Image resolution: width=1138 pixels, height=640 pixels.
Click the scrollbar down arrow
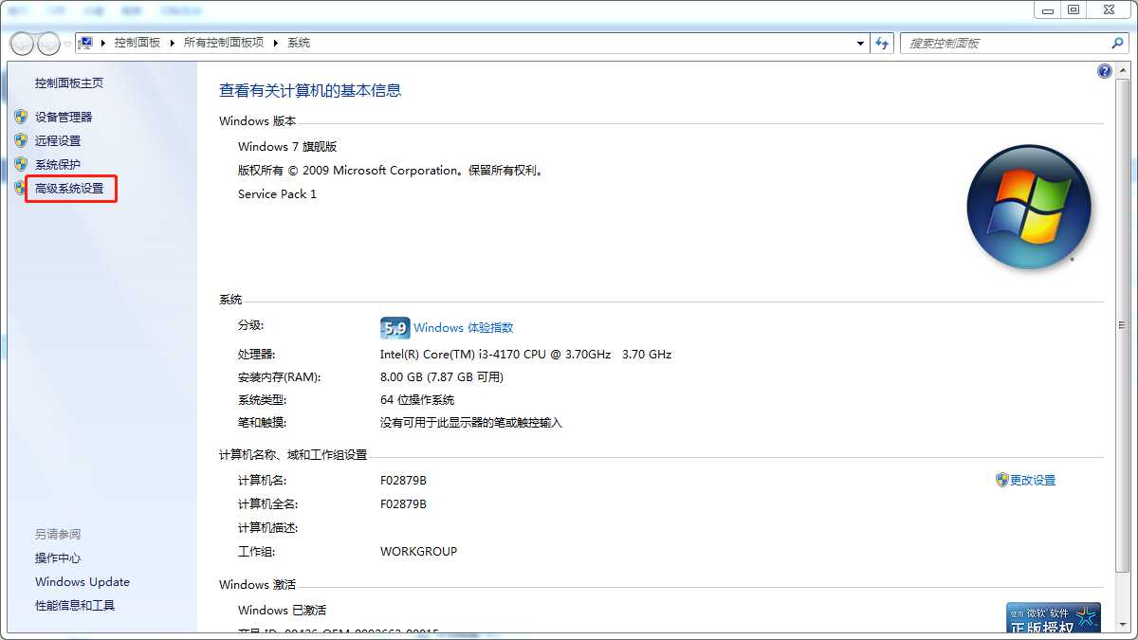(1122, 625)
